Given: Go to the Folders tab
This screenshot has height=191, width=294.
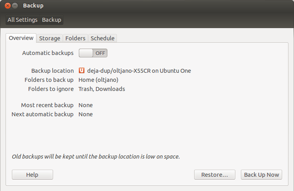Looking at the screenshot, I should pyautogui.click(x=75, y=38).
